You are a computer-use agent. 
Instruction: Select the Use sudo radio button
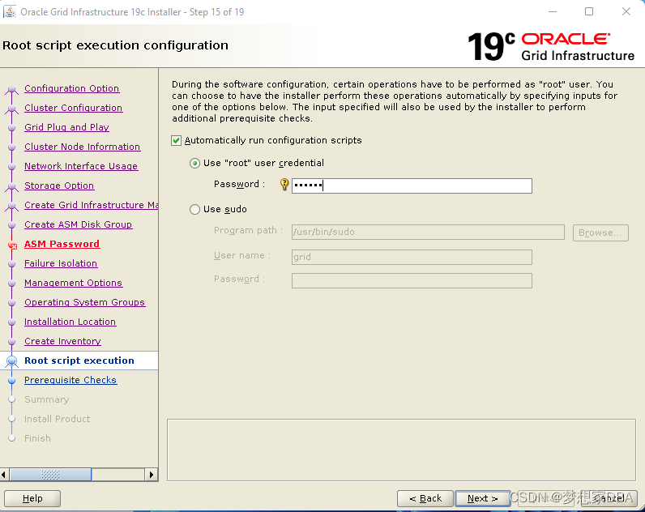pyautogui.click(x=194, y=209)
